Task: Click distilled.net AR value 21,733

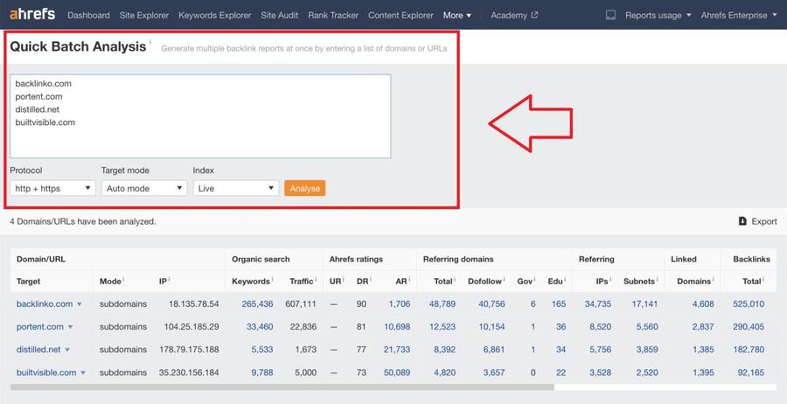Action: (397, 349)
